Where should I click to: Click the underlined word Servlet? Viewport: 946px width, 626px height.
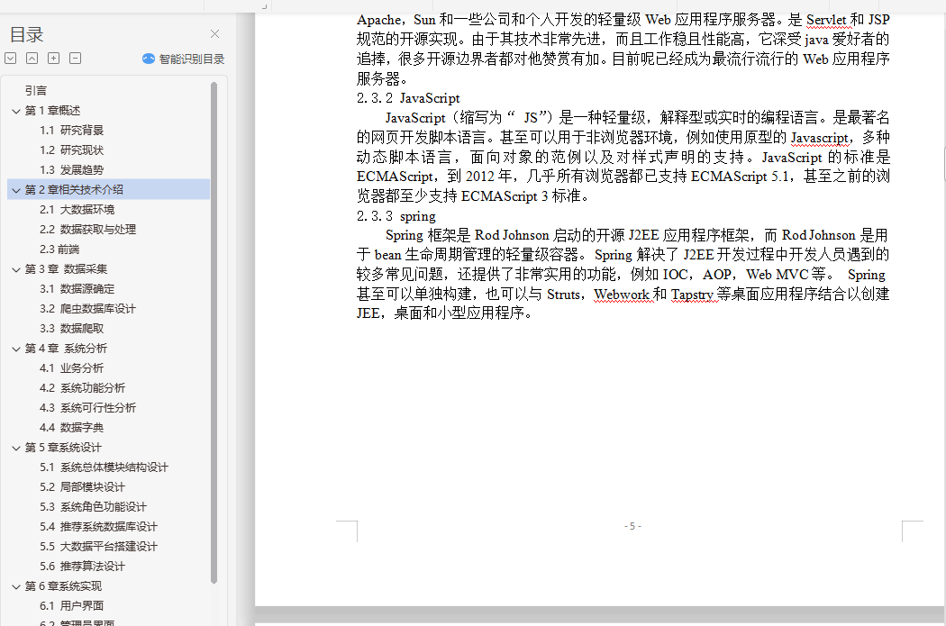tap(826, 20)
